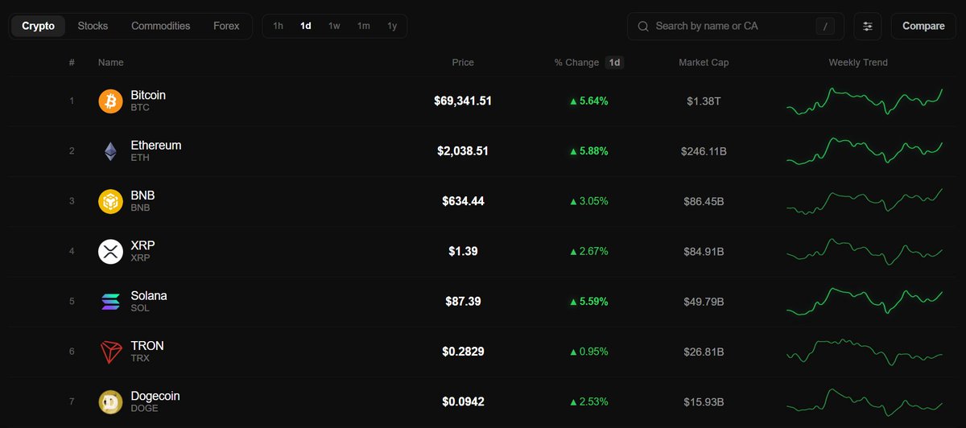Click the TRON logo icon

[110, 352]
